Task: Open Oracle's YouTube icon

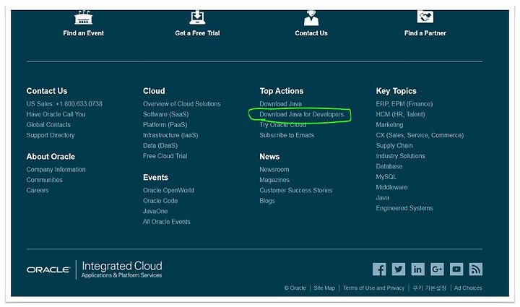Action: [x=456, y=269]
